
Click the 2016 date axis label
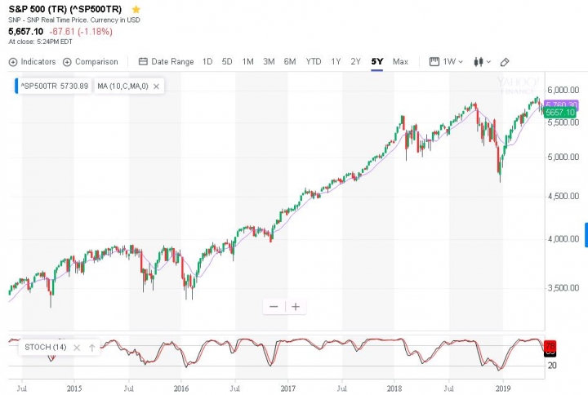pyautogui.click(x=181, y=388)
